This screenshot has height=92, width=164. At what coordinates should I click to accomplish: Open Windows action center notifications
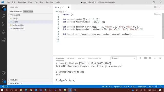(160, 90)
